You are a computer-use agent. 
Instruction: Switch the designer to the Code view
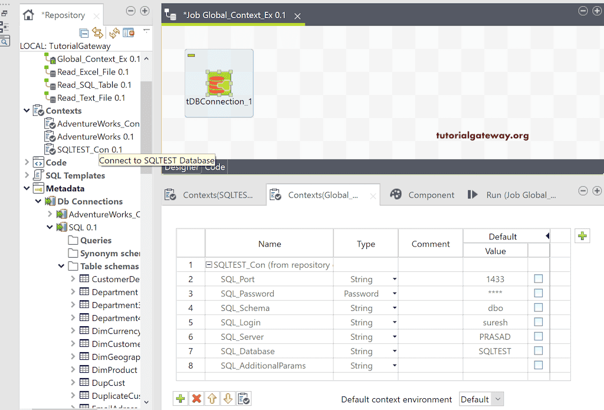(216, 167)
